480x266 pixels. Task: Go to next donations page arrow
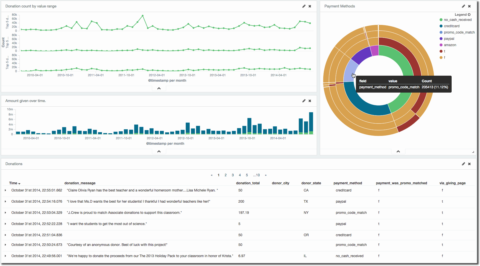click(266, 175)
